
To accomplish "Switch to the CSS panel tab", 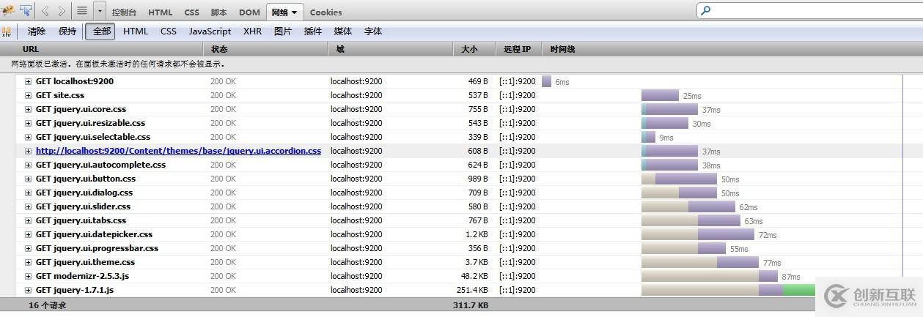I will [191, 12].
